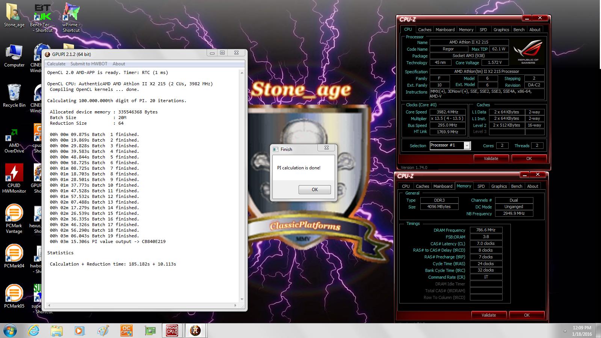Switch to GPUPI taskbar button

coord(195,330)
